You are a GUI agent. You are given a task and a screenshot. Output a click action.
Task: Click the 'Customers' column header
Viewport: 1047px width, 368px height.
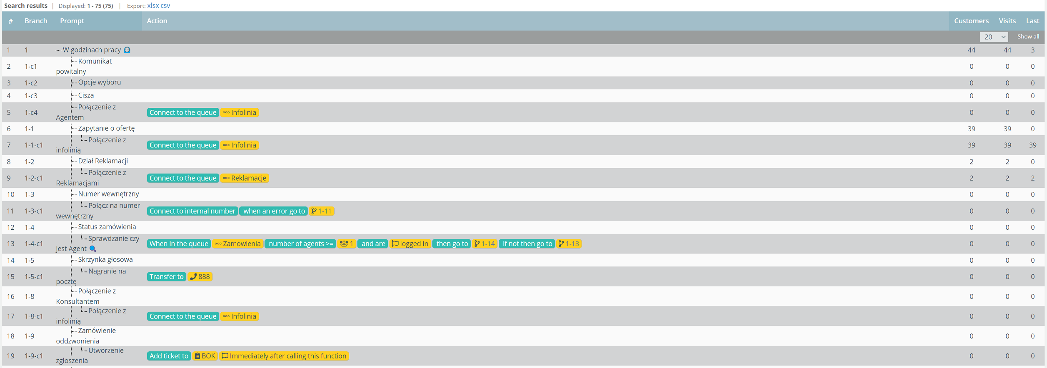point(971,21)
